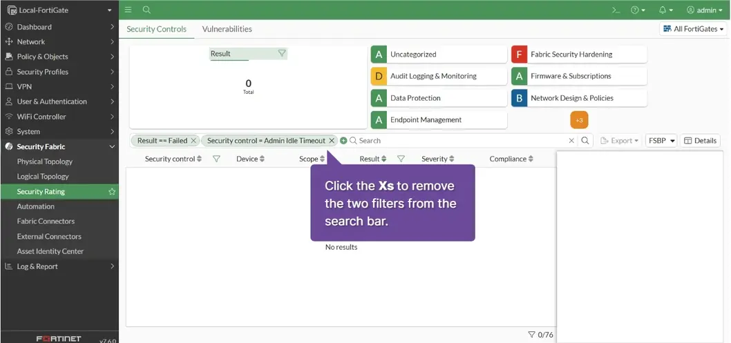The height and width of the screenshot is (343, 731).
Task: Sort by the Security control column
Action: tap(173, 159)
